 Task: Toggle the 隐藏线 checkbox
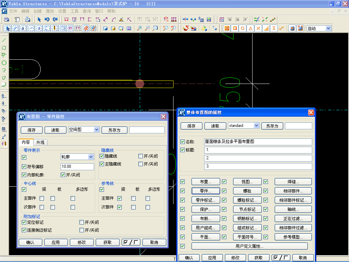pyautogui.click(x=102, y=156)
